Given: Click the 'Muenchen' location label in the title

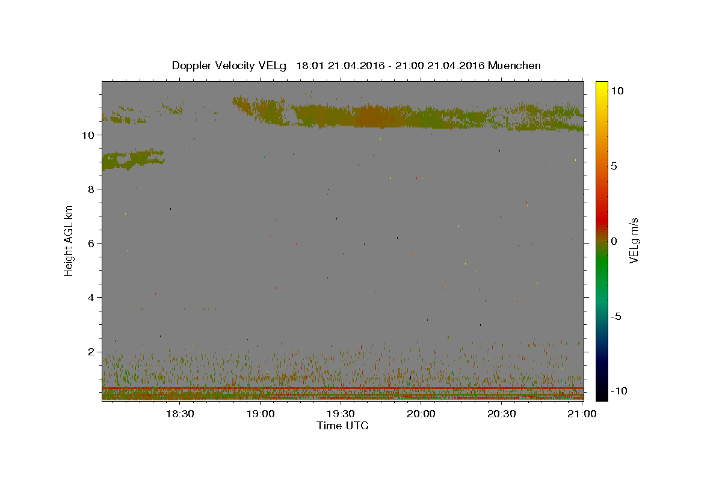Looking at the screenshot, I should pos(514,66).
